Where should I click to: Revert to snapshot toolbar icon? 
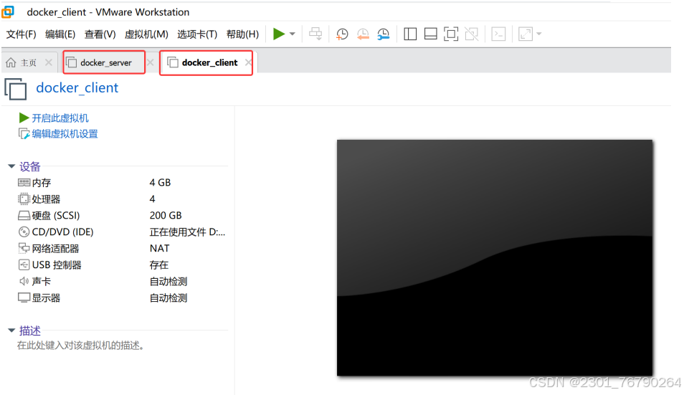pos(363,34)
